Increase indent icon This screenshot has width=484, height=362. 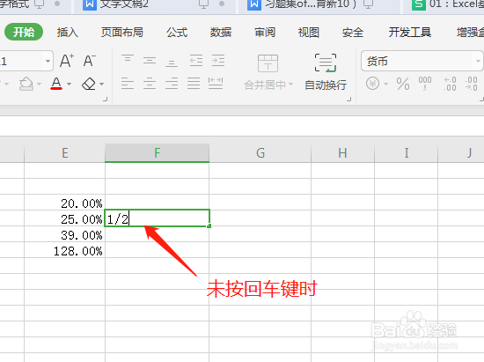point(218,60)
